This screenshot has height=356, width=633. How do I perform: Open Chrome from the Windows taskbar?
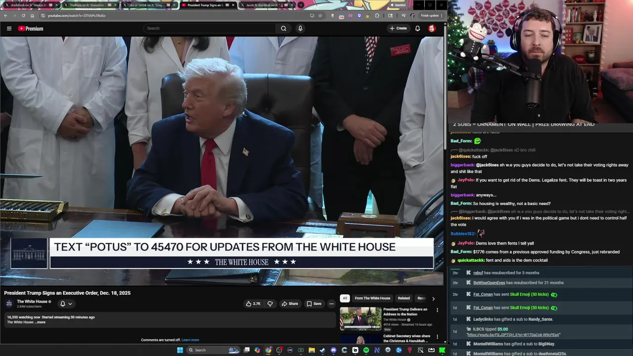(268, 350)
